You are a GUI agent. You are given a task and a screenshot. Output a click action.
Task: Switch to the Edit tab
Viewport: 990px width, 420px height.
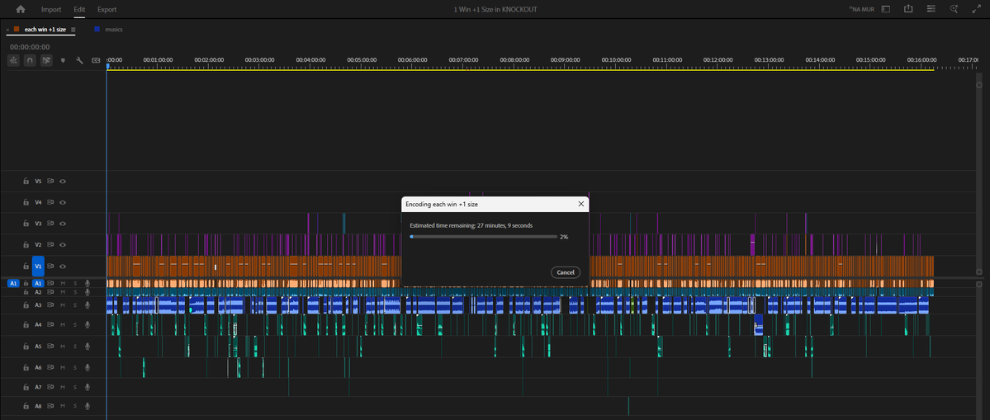[x=79, y=9]
